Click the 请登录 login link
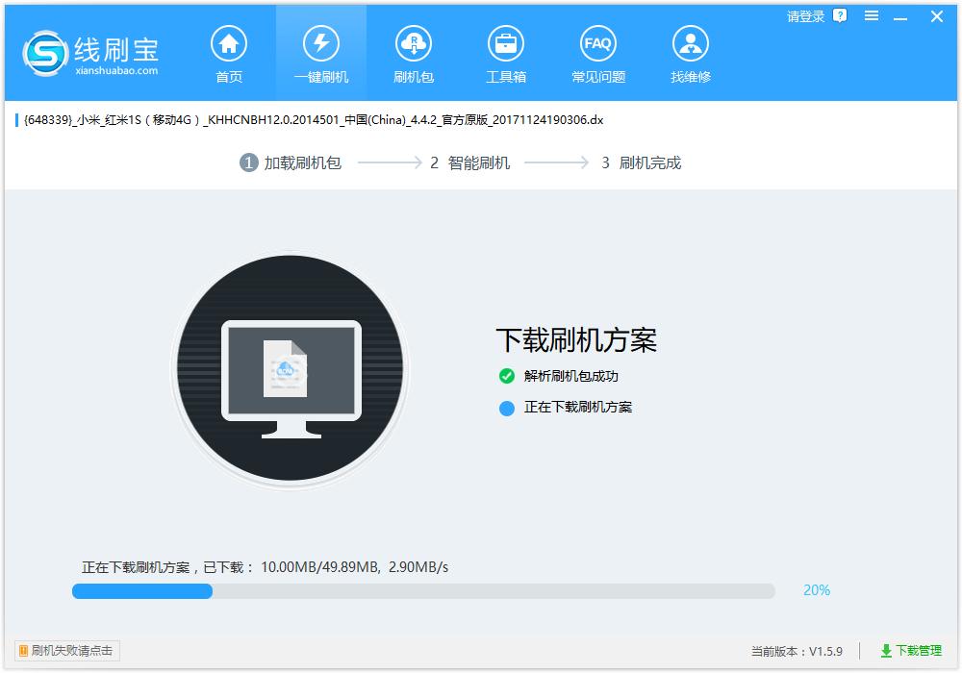The height and width of the screenshot is (673, 962). 804,15
